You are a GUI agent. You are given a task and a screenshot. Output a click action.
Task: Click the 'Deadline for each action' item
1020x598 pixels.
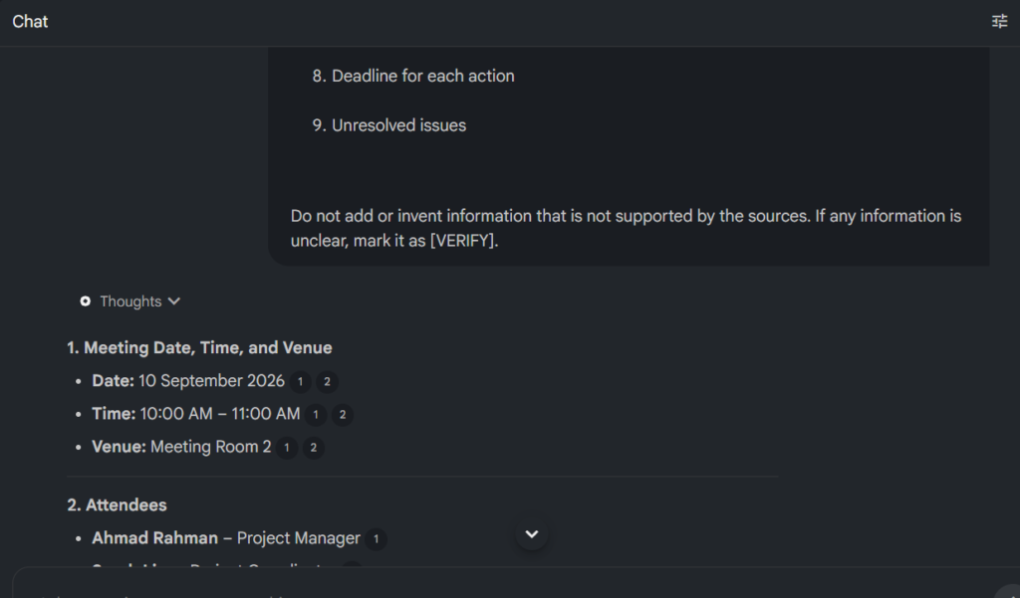pos(413,76)
